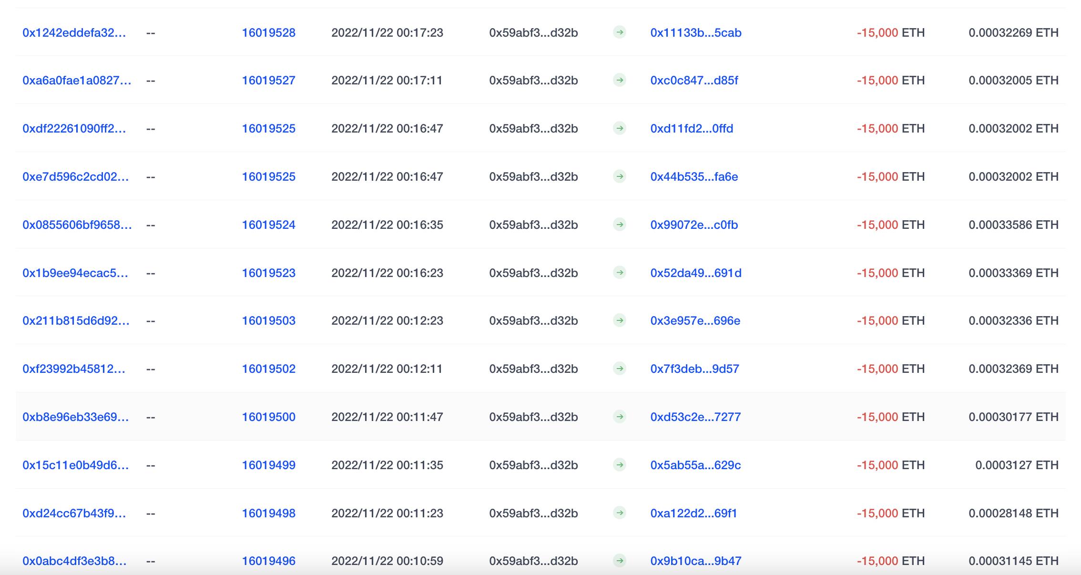Open transaction hash 0x15c11e0b49d6...

coord(75,465)
